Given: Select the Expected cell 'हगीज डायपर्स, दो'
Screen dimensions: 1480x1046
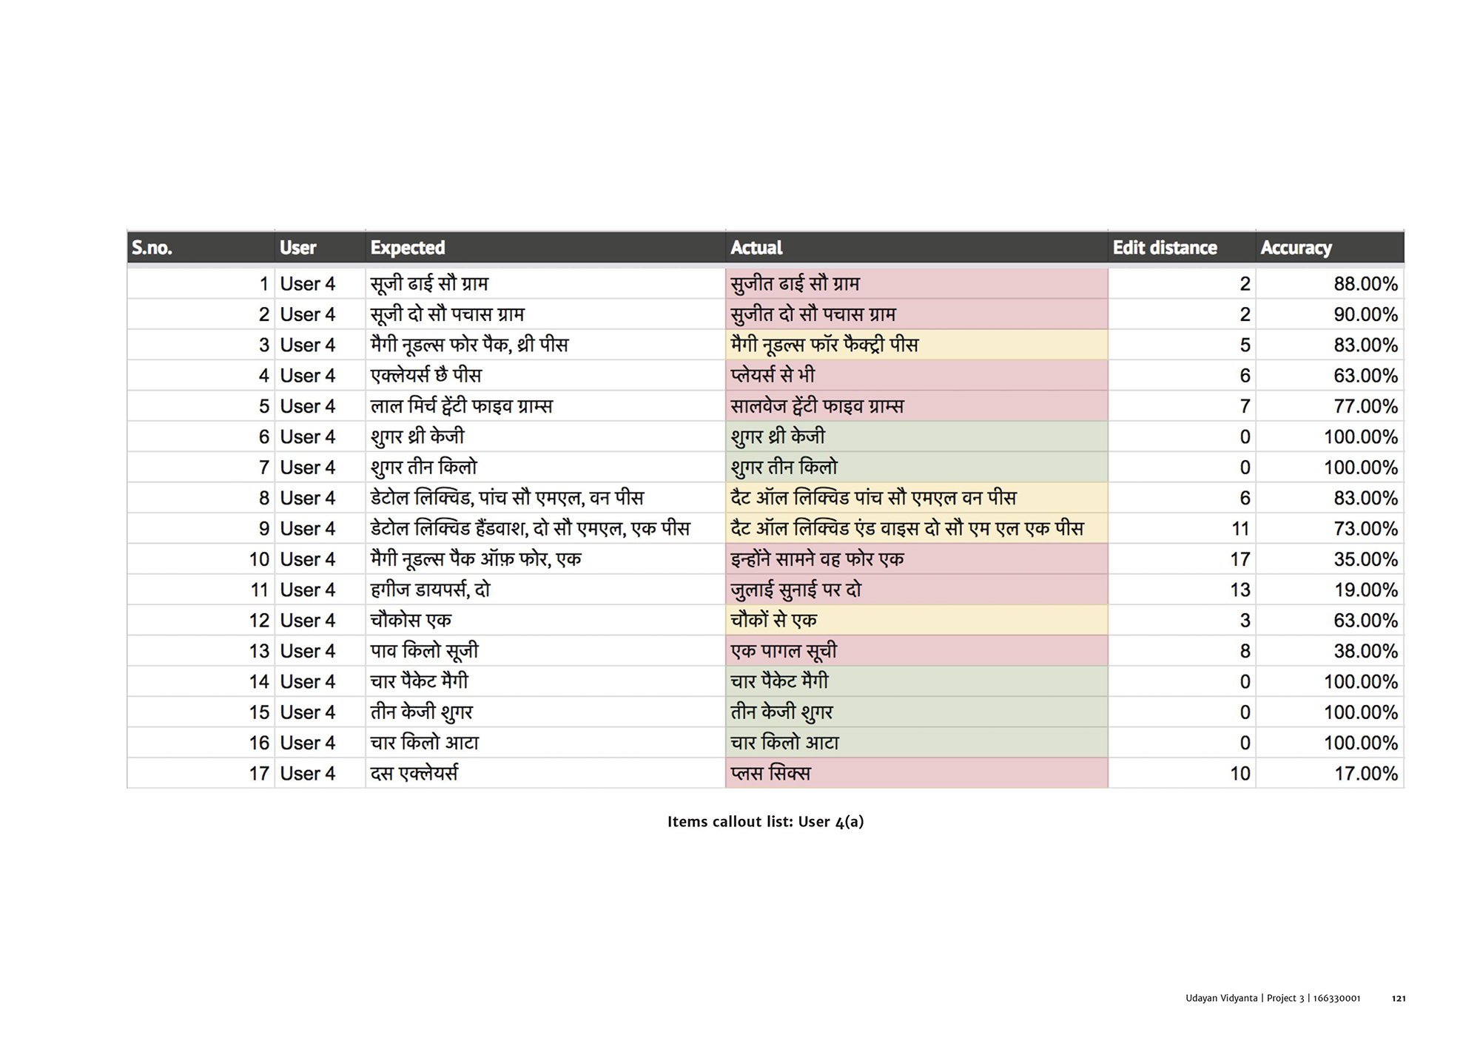Looking at the screenshot, I should 430,590.
